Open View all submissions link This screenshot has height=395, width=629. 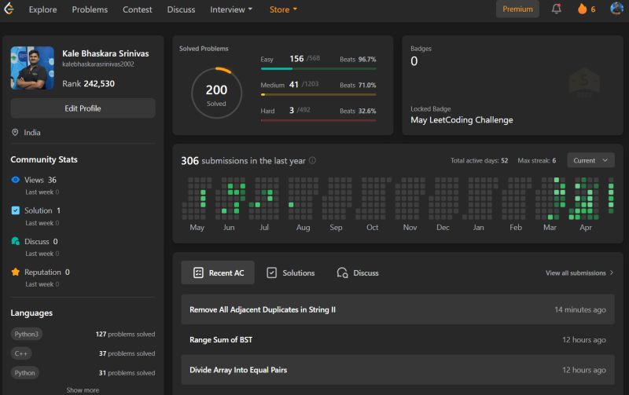point(579,272)
